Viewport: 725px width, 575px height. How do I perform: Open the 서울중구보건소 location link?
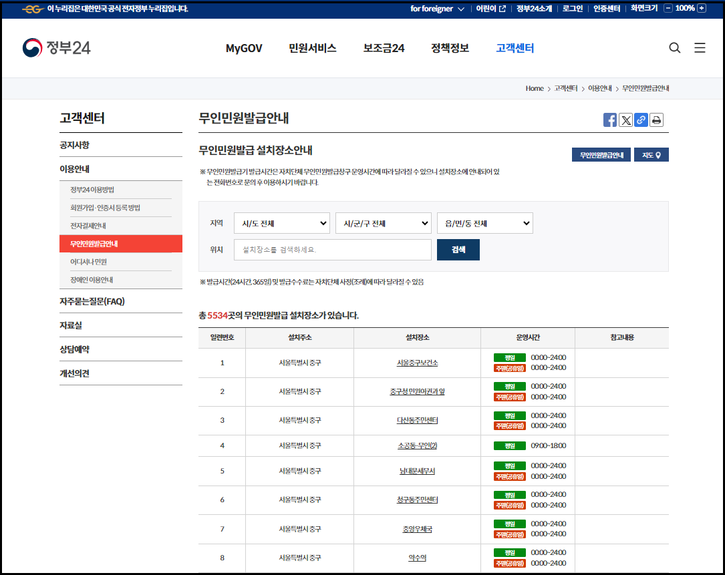(x=417, y=363)
